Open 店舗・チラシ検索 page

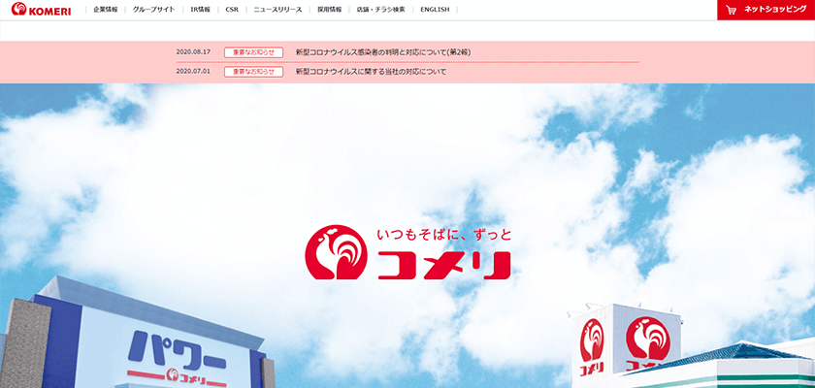click(x=381, y=10)
